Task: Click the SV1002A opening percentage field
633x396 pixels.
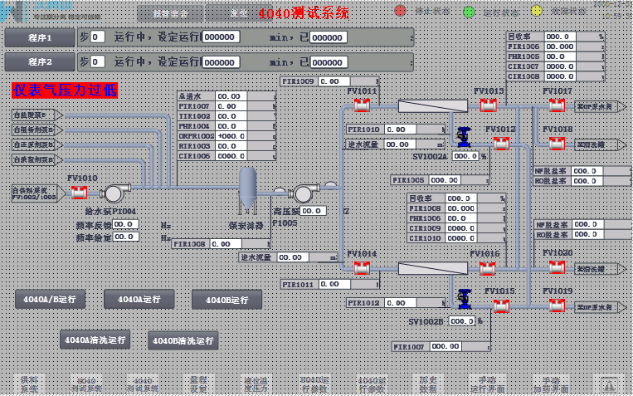Action: coord(465,156)
